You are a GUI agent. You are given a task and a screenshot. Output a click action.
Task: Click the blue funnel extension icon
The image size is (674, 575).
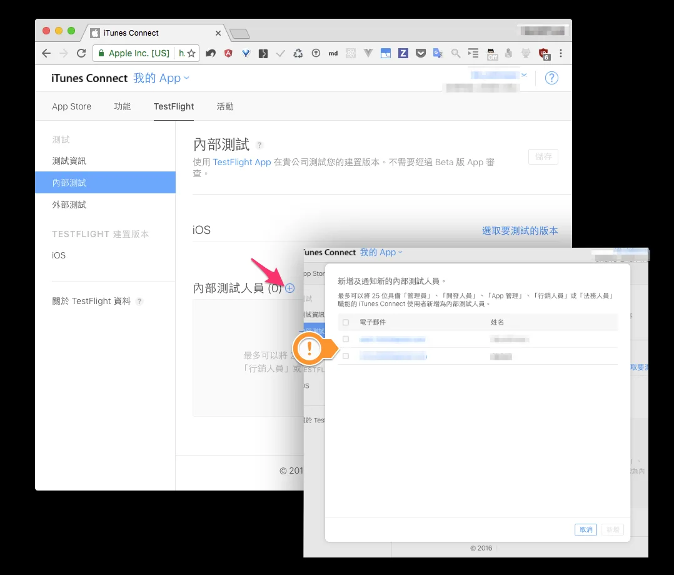point(246,53)
